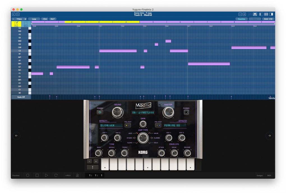
Task: Click the Loop button
Action: click(34, 19)
